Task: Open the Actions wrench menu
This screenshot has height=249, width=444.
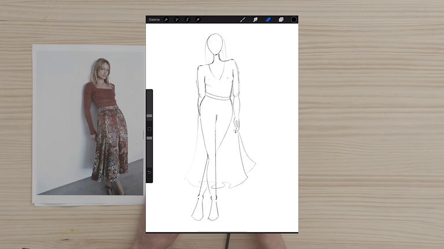Action: coord(166,20)
